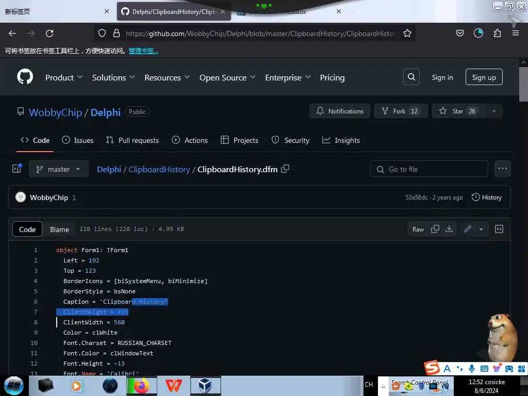Open the edit options dropdown arrow
The height and width of the screenshot is (396, 528).
tap(481, 229)
